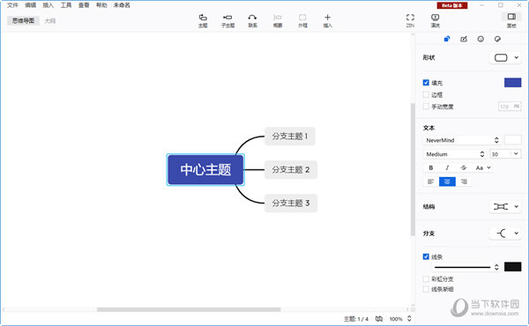
Task: Click the black line color swatch
Action: pyautogui.click(x=512, y=267)
